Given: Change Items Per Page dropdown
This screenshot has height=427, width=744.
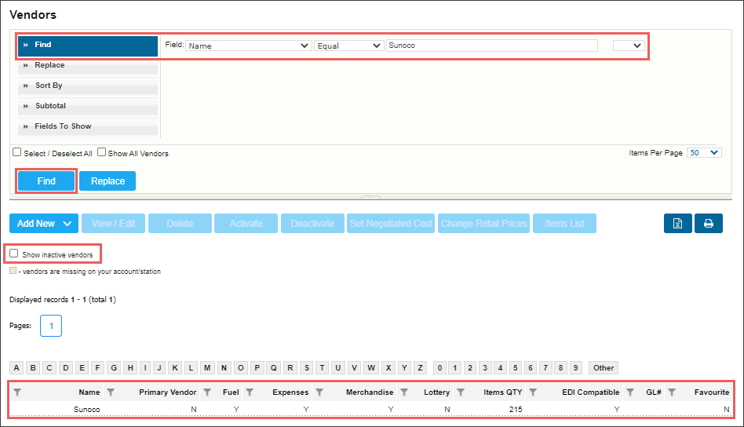Looking at the screenshot, I should click(704, 153).
